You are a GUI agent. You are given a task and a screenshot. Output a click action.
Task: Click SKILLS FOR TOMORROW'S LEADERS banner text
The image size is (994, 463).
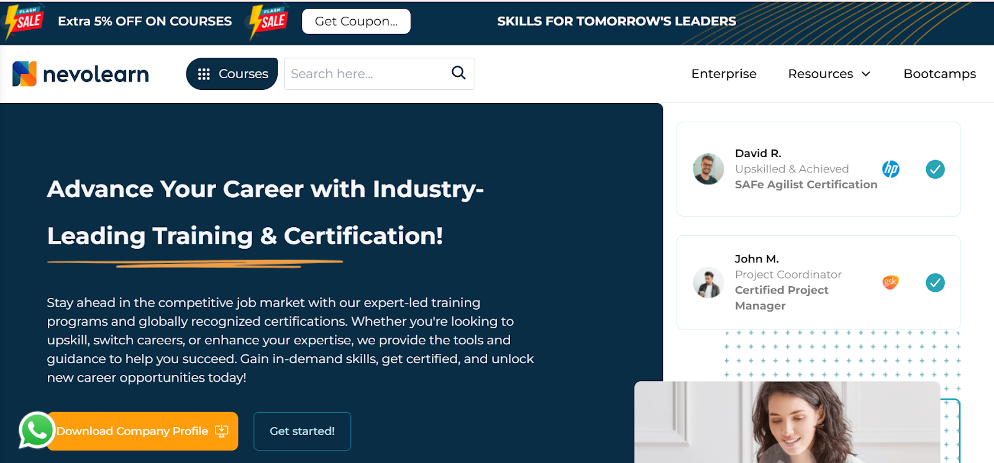click(x=616, y=21)
